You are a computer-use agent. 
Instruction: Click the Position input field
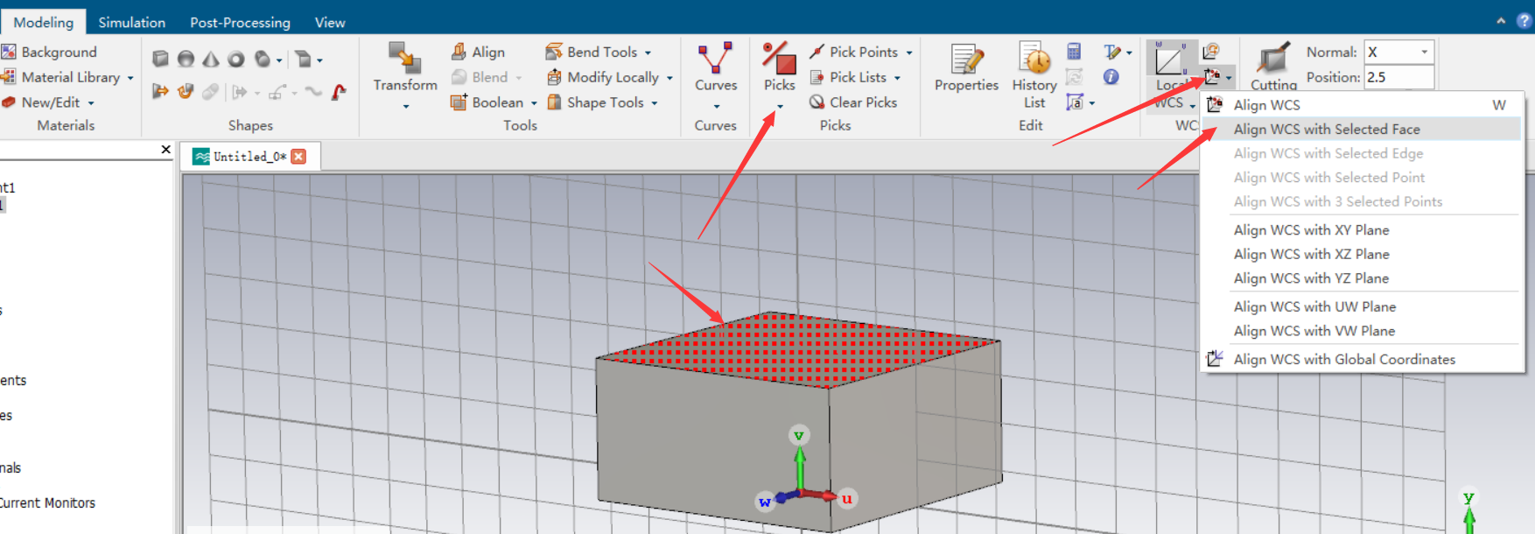pos(1398,77)
